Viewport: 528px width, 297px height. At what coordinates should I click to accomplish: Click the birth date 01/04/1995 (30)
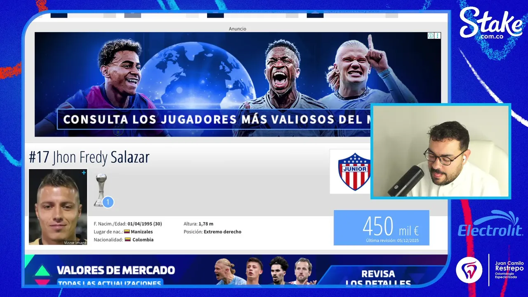[145, 224]
